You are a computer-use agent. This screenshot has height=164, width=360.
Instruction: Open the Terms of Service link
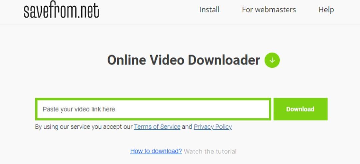click(157, 127)
